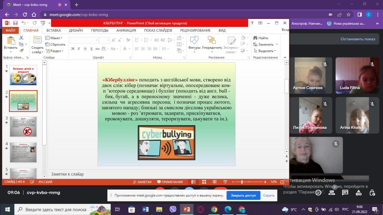Open PowerPoint help question mark
Viewport: 383px width, 215px height.
point(252,23)
